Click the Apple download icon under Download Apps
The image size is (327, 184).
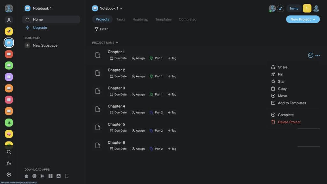coord(26,176)
